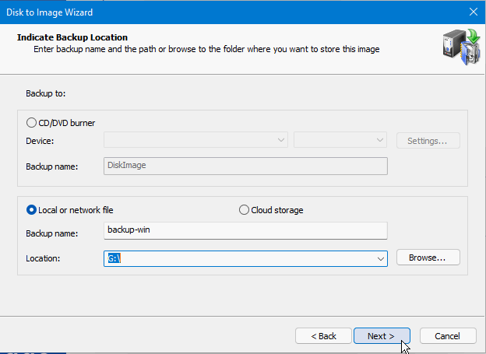Click the Settings... button
The image size is (486, 354).
pos(428,141)
